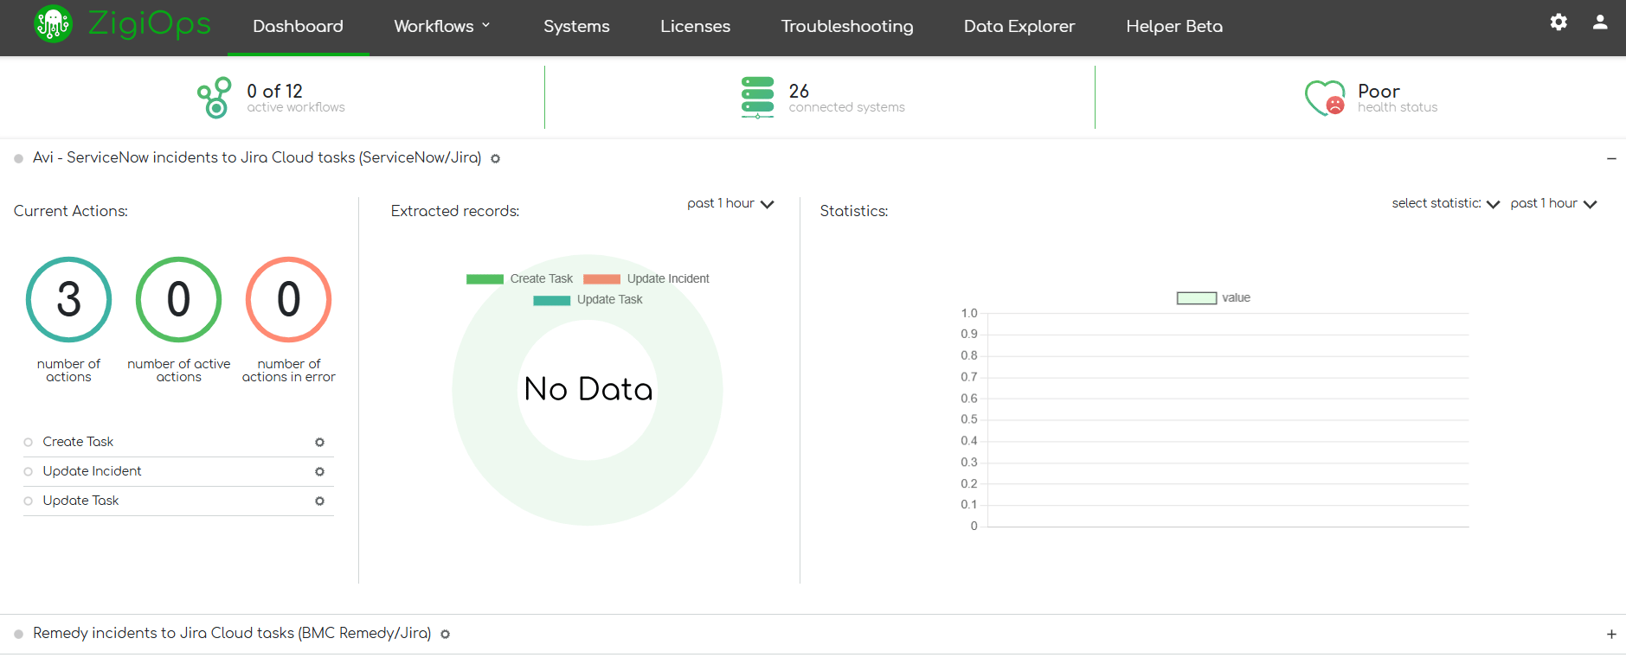This screenshot has width=1626, height=664.
Task: Select the Update Task action row
Action: (x=178, y=501)
